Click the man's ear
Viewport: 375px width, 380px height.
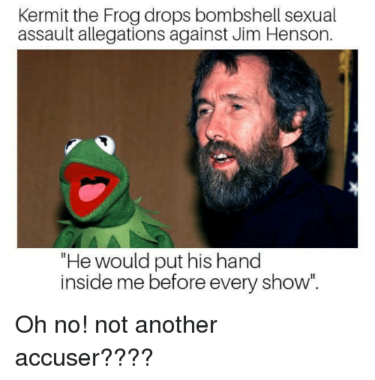point(296,129)
